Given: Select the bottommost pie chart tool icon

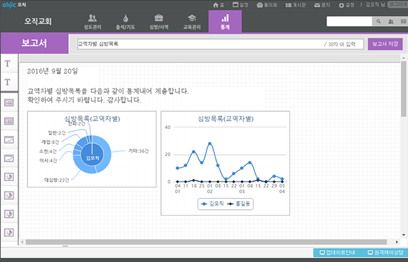Looking at the screenshot, I should [9, 233].
